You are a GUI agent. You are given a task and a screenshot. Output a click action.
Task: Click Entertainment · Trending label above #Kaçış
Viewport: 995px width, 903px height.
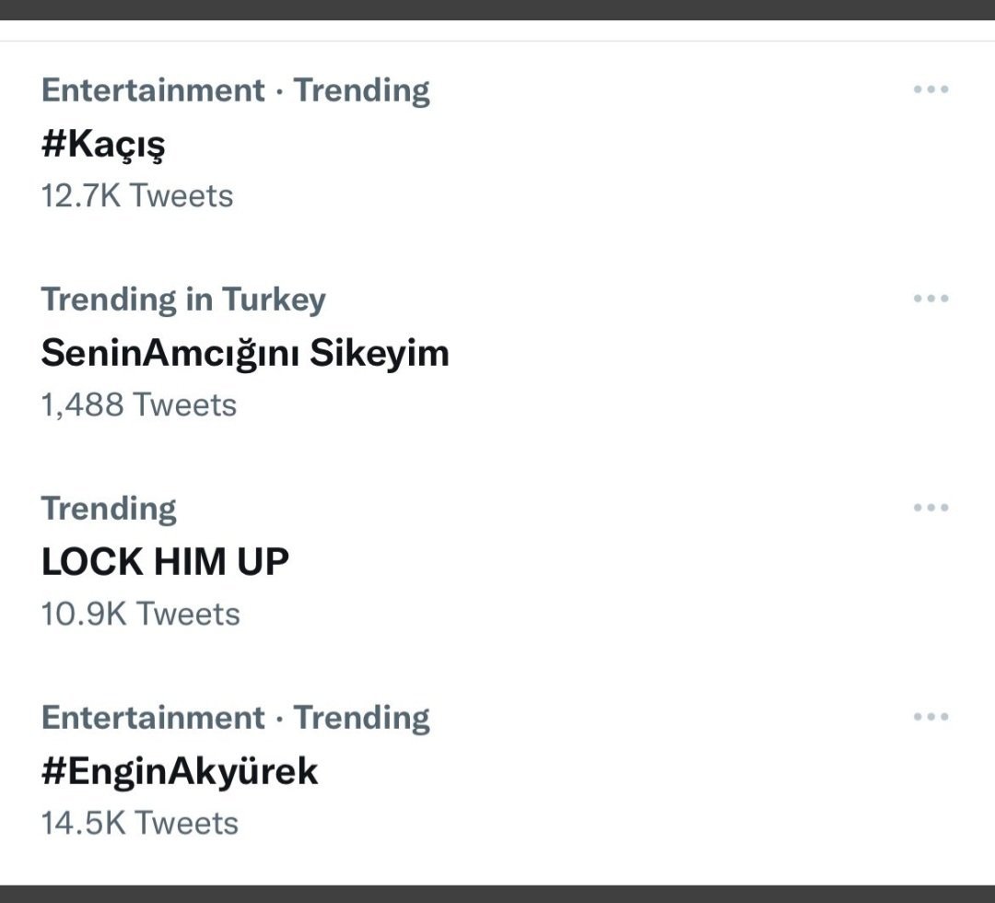tap(235, 90)
